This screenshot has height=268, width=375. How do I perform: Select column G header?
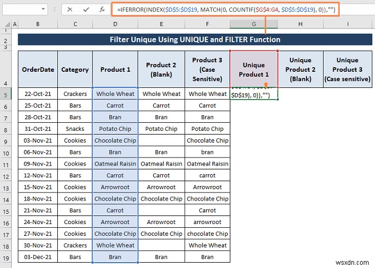click(x=254, y=24)
